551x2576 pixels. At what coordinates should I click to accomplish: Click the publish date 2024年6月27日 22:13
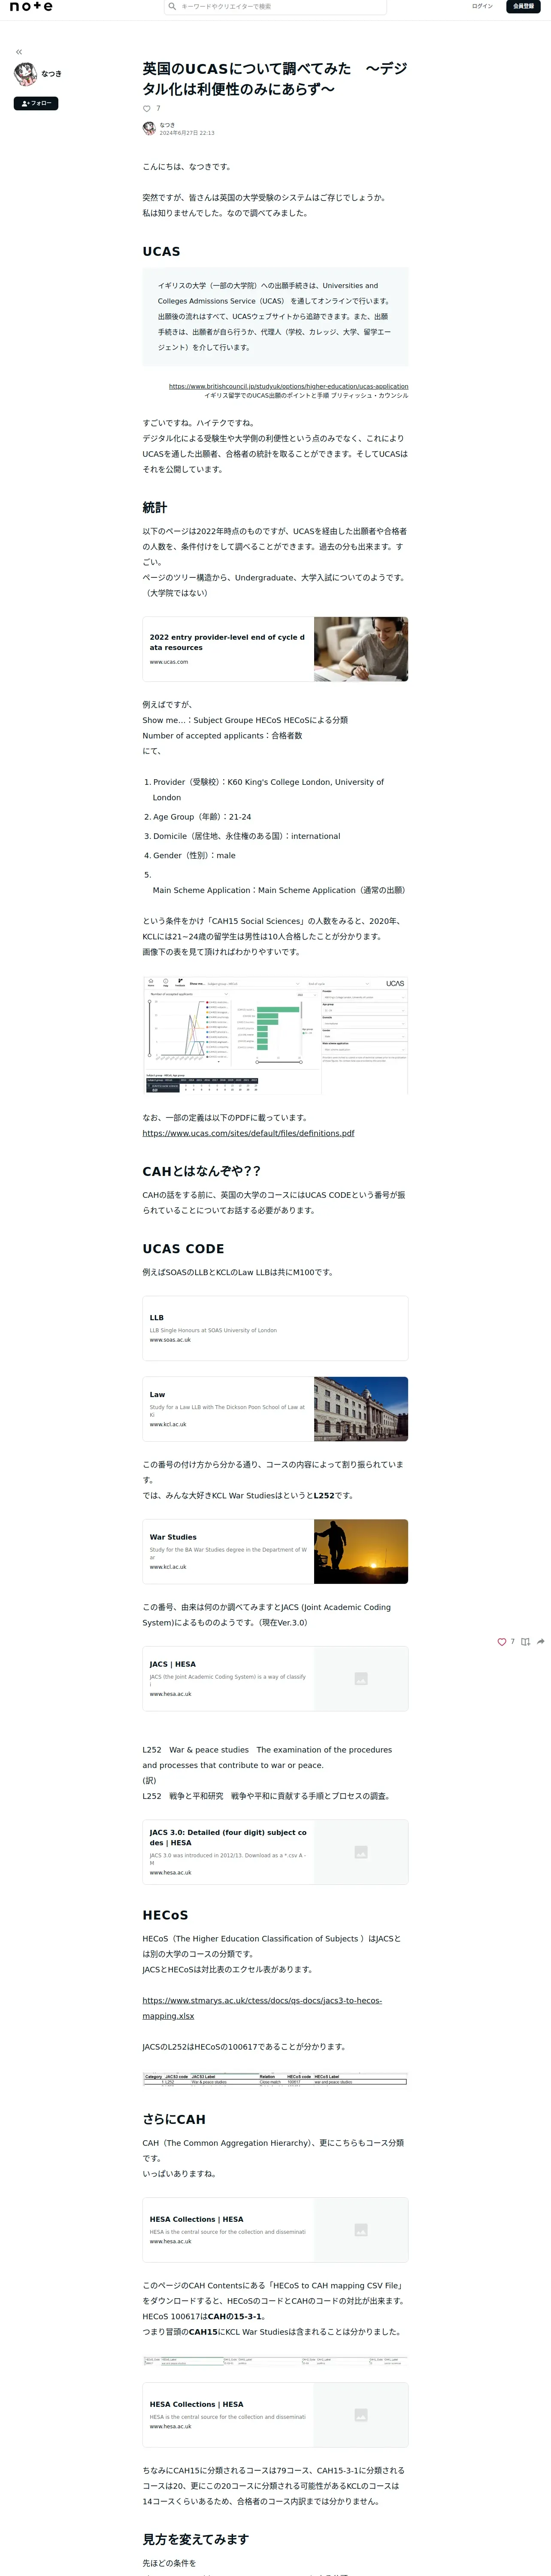point(187,133)
